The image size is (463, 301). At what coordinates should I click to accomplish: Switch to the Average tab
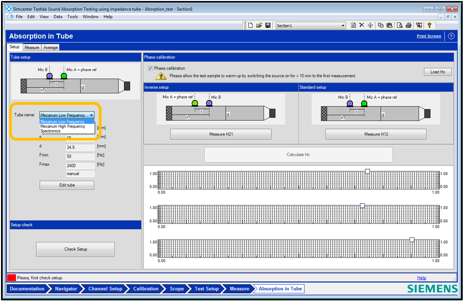[x=50, y=48]
